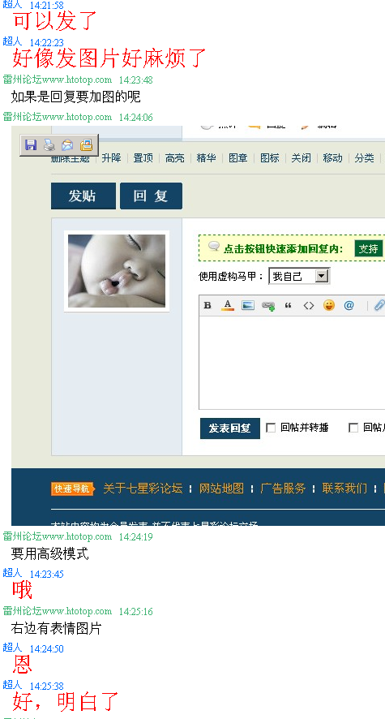
Task: Click the red message 哦
Action: coord(22,590)
